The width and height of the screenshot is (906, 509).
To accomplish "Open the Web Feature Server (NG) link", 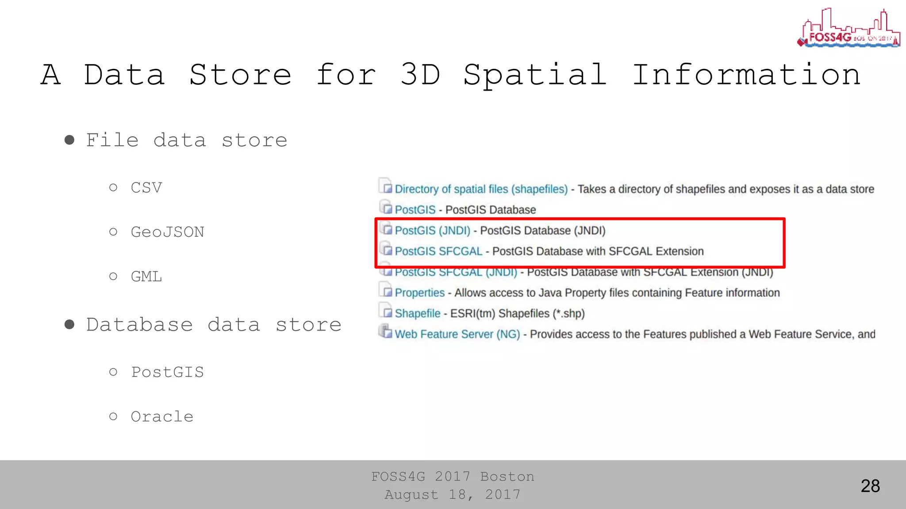I will pos(457,334).
